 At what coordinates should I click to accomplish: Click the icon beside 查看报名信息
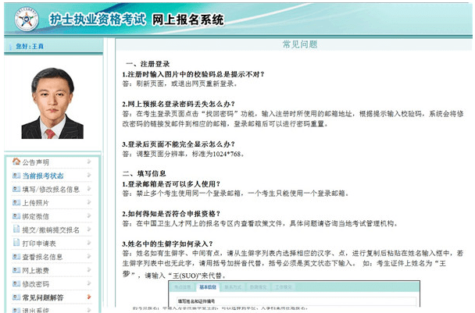16,257
